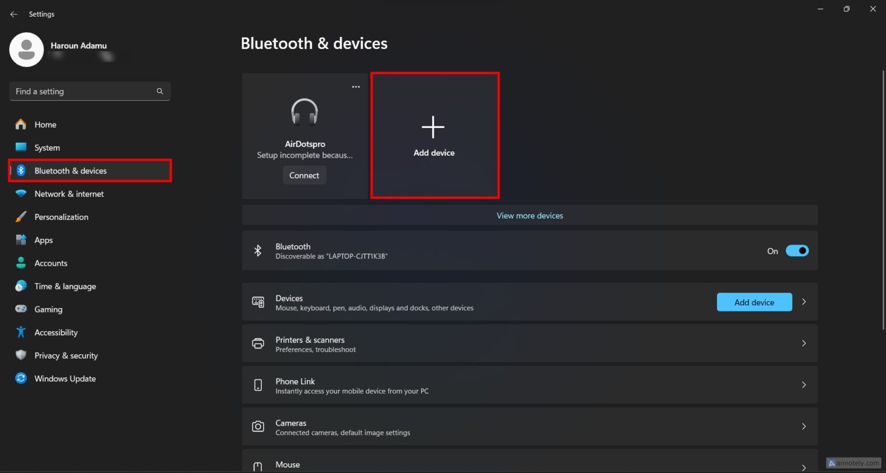The height and width of the screenshot is (473, 886).
Task: Open the Personalization section
Action: 61,217
